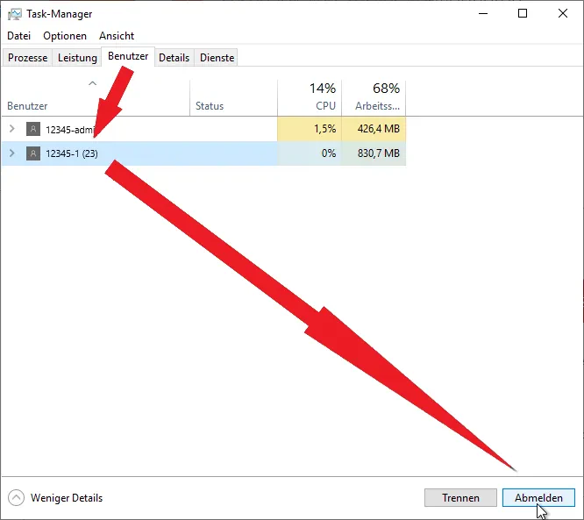584x520 pixels.
Task: Expand the 12345-admin user row
Action: (12, 129)
